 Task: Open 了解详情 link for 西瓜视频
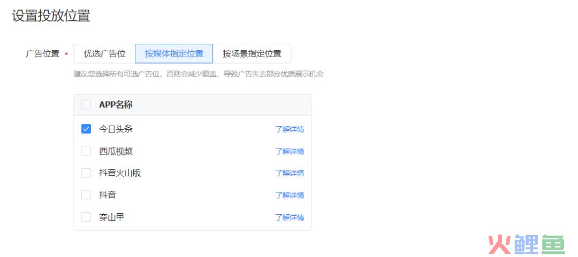[290, 151]
